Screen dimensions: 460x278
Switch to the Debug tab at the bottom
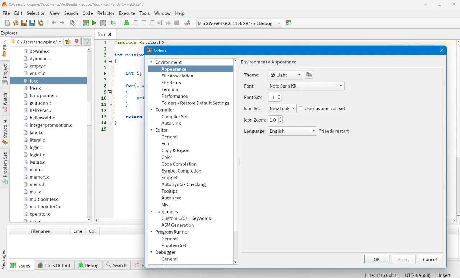[x=88, y=265]
